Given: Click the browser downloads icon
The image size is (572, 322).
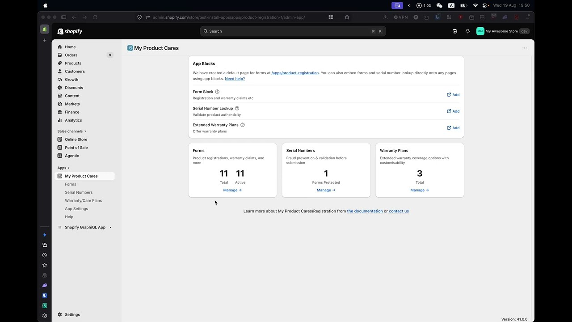Looking at the screenshot, I should (x=385, y=17).
